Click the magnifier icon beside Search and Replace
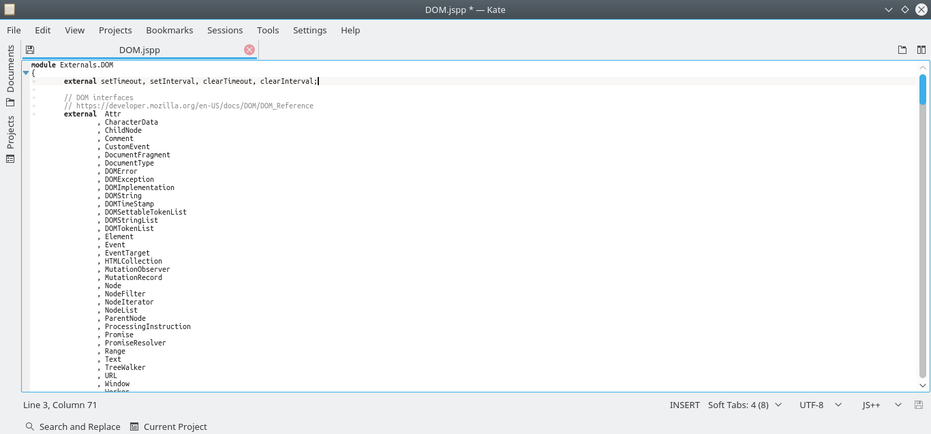Viewport: 931px width, 434px height. click(30, 427)
